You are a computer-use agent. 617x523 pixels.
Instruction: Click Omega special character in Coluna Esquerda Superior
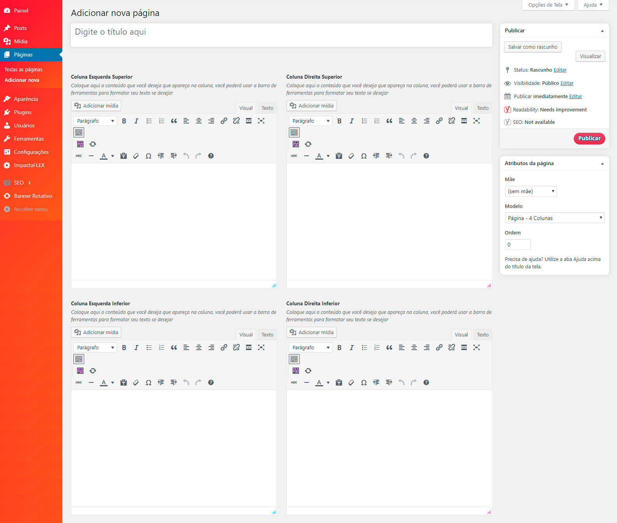coord(149,156)
